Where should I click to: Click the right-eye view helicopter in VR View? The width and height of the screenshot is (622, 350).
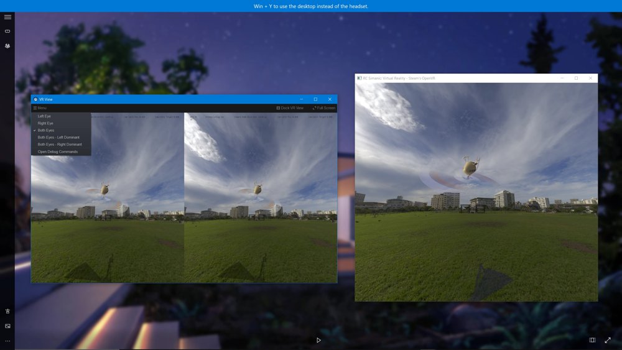(x=258, y=190)
